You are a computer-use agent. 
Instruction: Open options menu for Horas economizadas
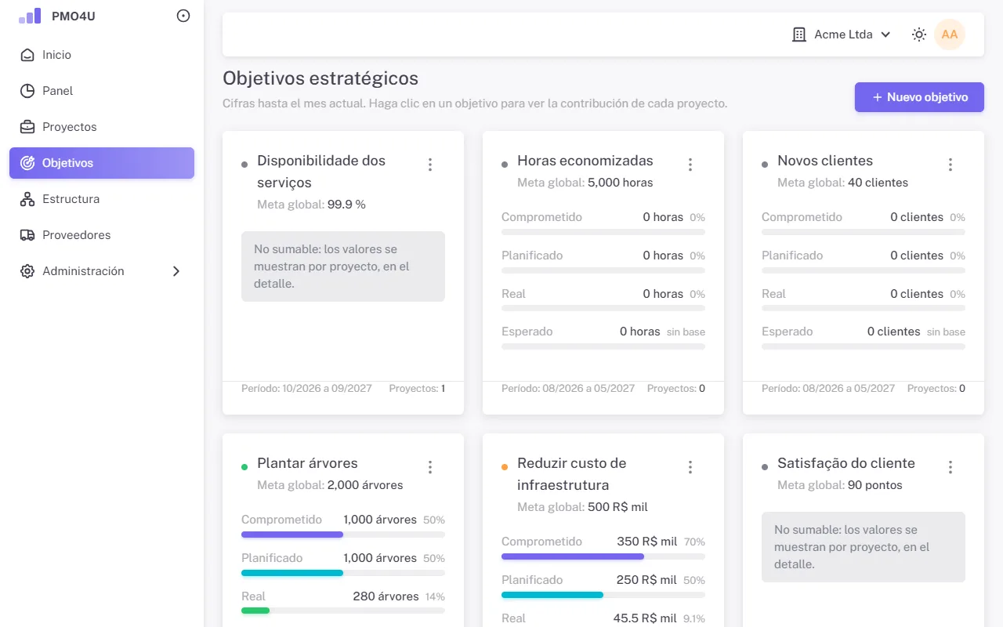(690, 165)
